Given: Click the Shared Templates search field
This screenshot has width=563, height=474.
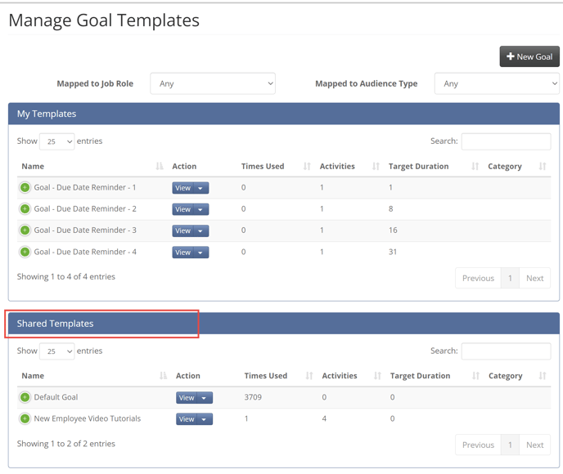Looking at the screenshot, I should click(x=506, y=351).
